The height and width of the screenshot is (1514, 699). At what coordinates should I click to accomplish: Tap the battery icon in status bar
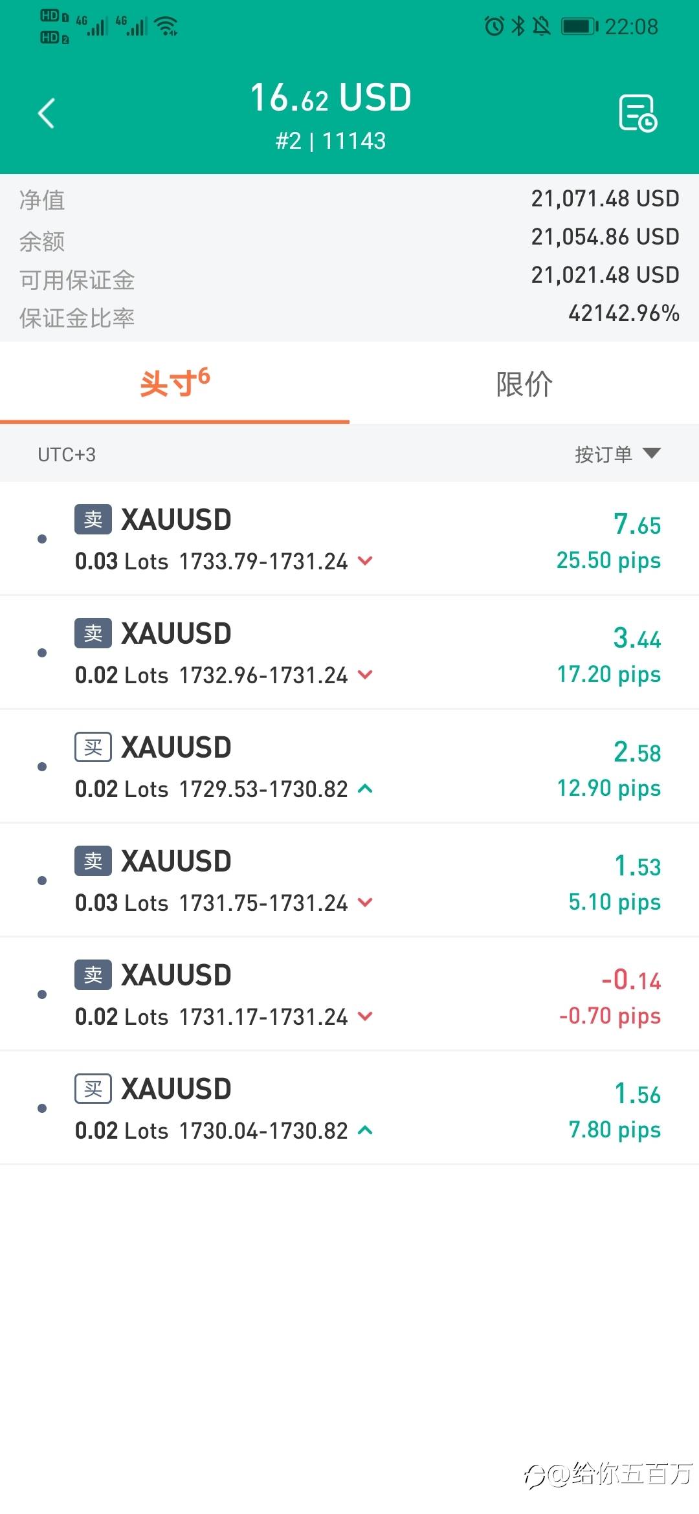pos(579,27)
